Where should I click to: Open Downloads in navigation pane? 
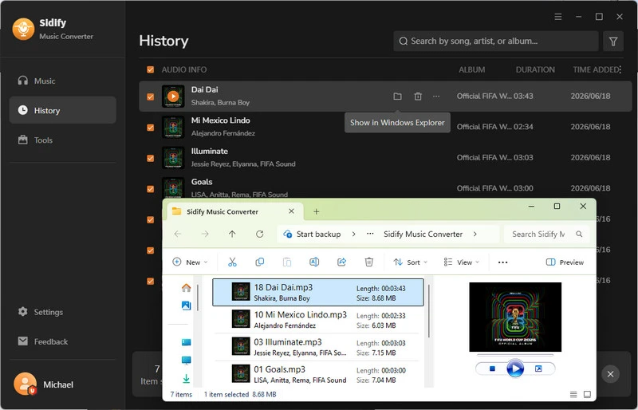[186, 379]
